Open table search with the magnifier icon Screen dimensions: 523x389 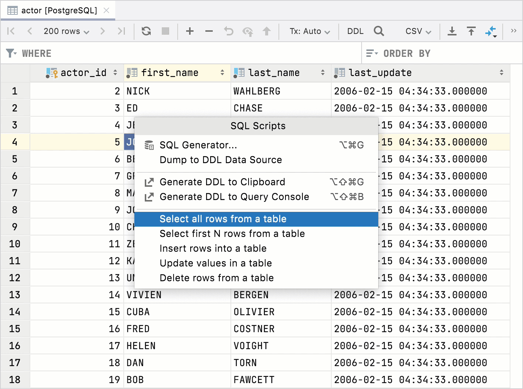379,31
